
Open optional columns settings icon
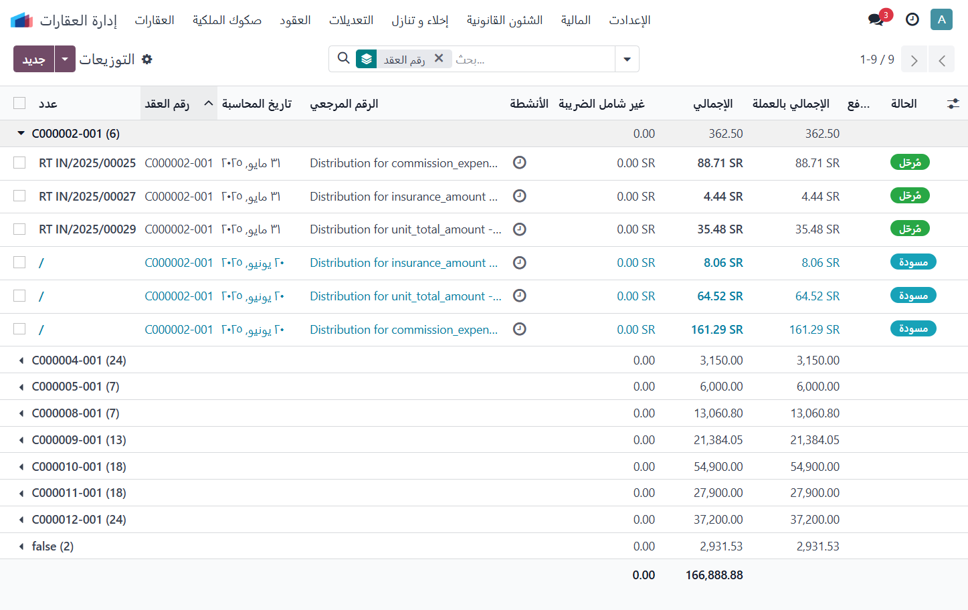953,104
